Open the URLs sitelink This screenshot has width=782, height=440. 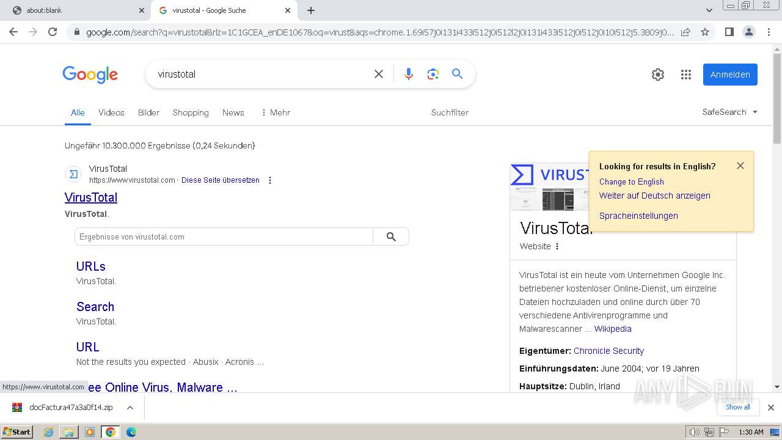(91, 266)
